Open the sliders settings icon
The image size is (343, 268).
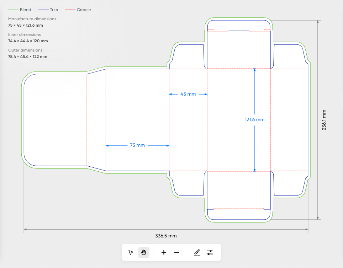click(x=210, y=252)
